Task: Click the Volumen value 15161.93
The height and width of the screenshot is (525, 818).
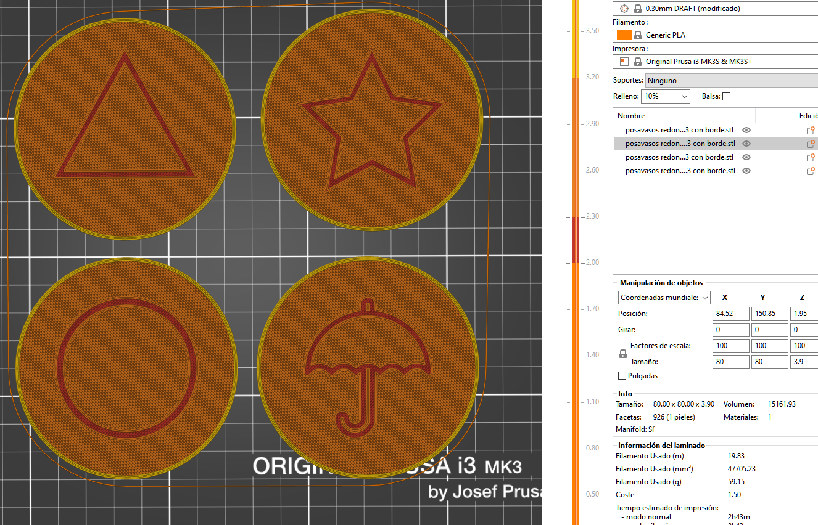Action: pos(782,404)
